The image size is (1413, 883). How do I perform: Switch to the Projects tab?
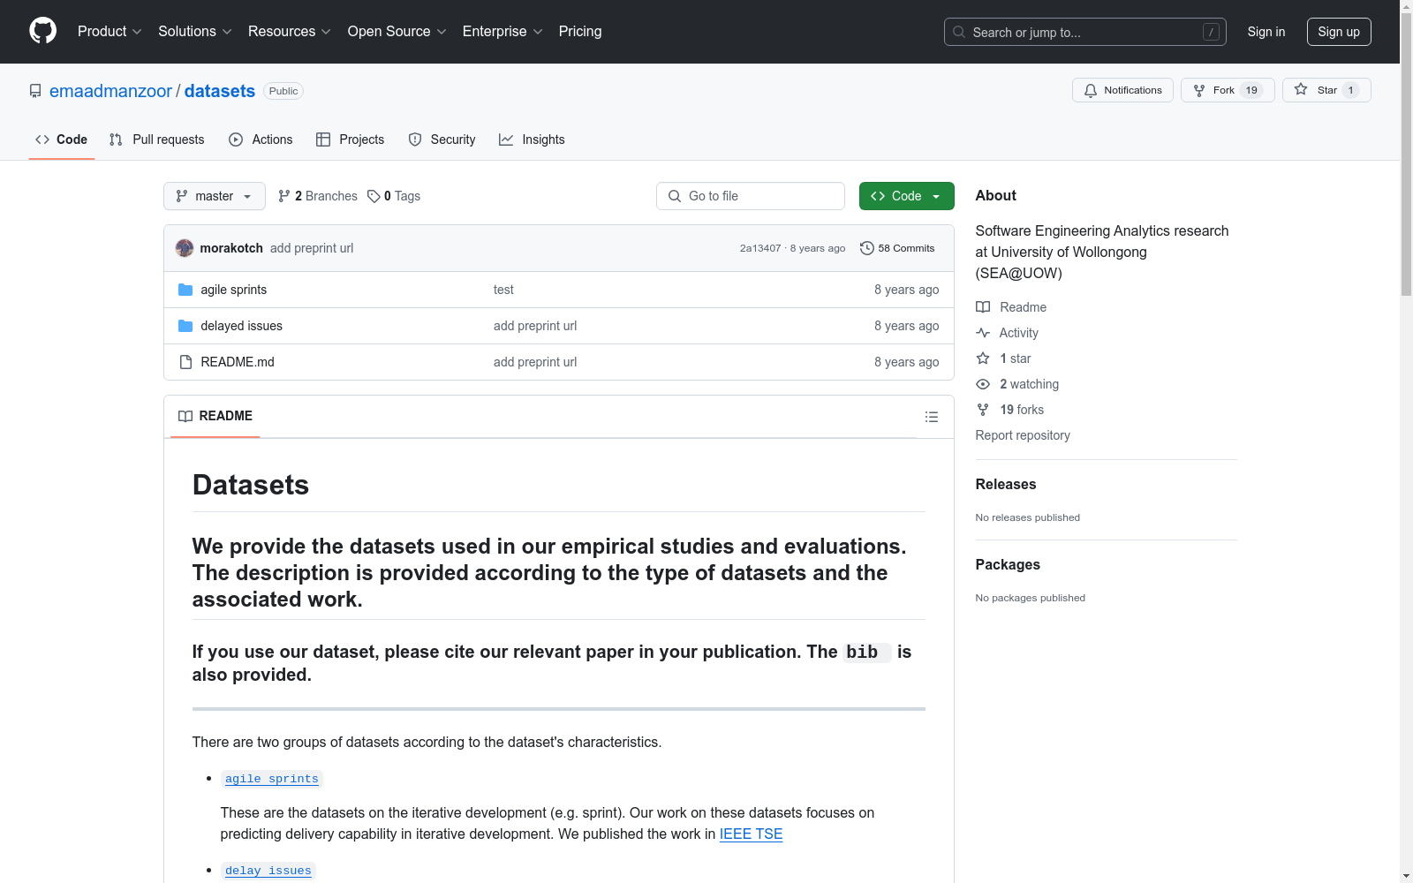(x=351, y=140)
